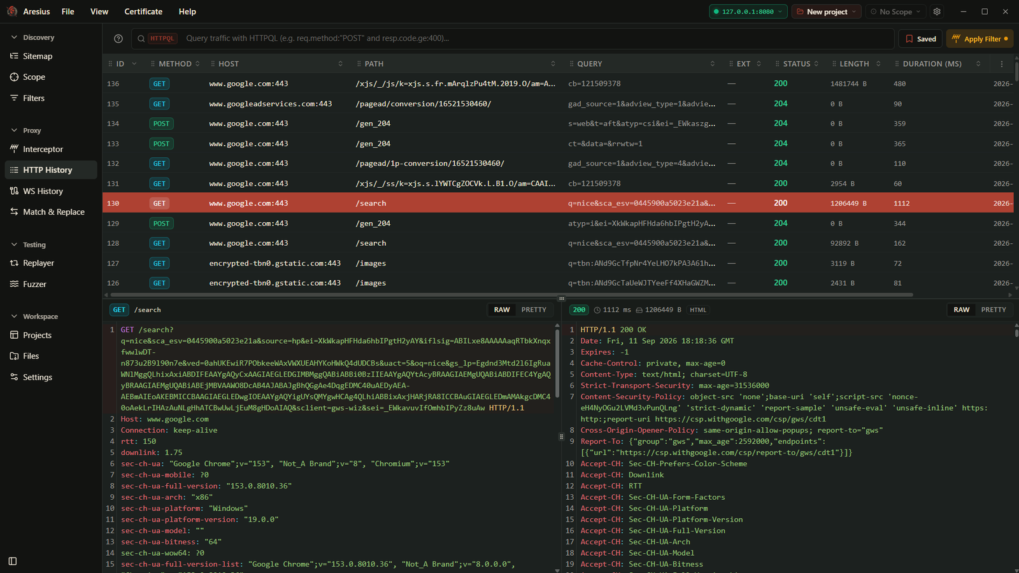Click the horizontal scrollbar under the table
This screenshot has height=573, width=1019.
[x=511, y=295]
